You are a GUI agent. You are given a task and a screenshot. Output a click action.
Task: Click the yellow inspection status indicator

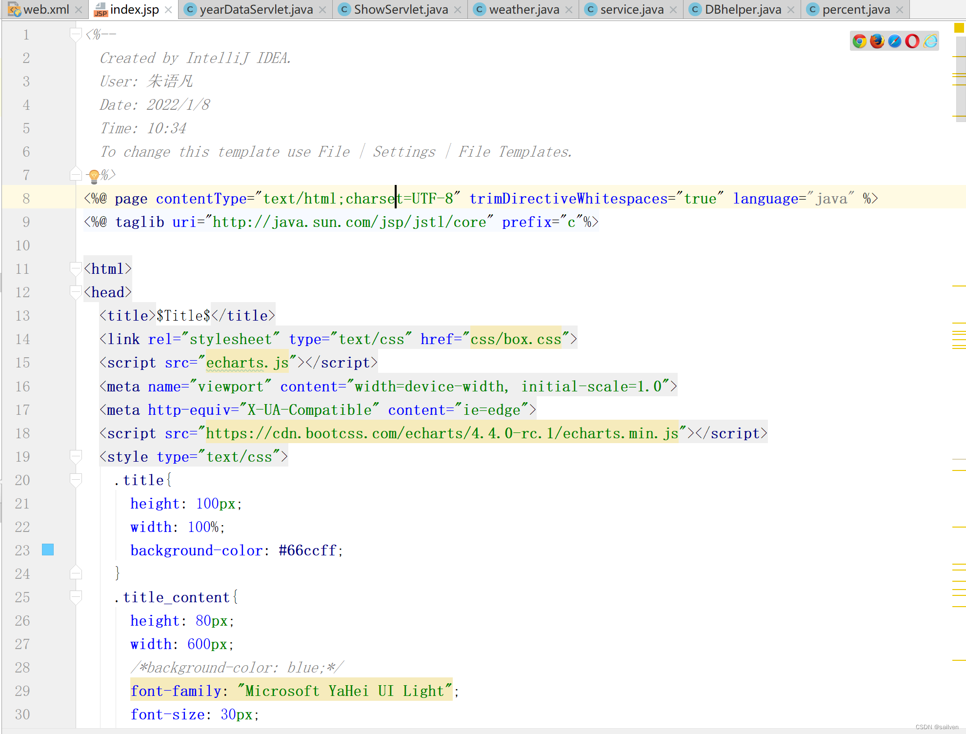coord(959,28)
